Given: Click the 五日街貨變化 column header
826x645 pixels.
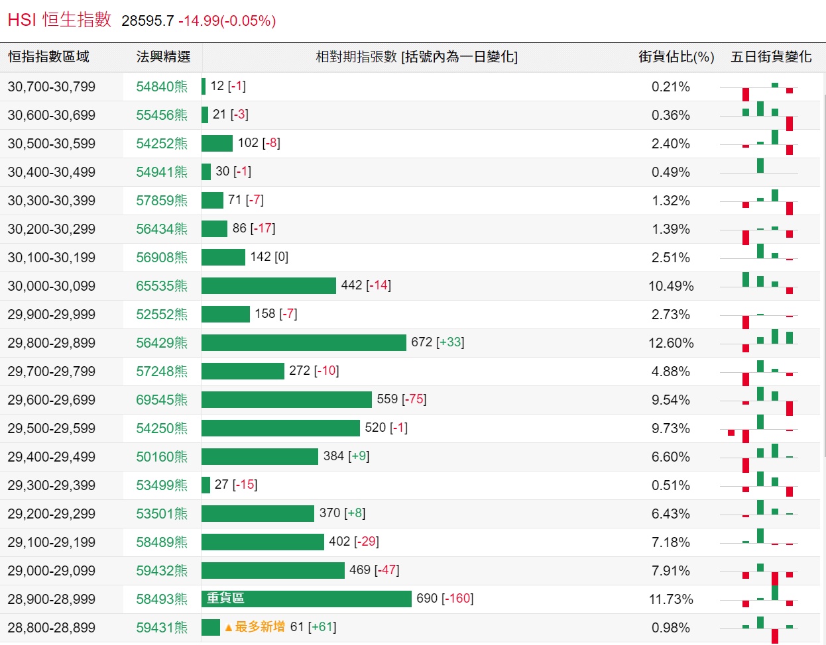Looking at the screenshot, I should click(771, 57).
